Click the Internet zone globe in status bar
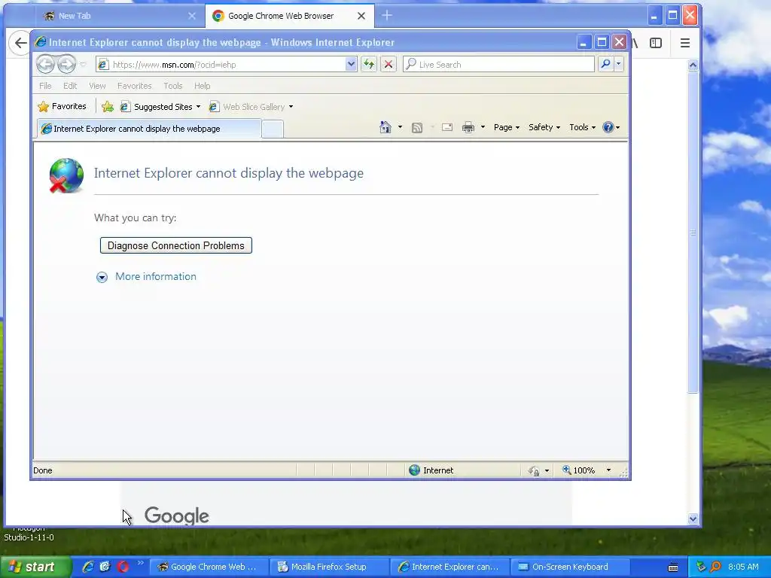The height and width of the screenshot is (578, 771). coord(415,470)
